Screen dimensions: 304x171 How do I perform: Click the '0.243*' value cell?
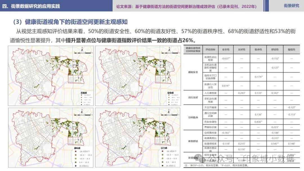[x=242, y=93]
